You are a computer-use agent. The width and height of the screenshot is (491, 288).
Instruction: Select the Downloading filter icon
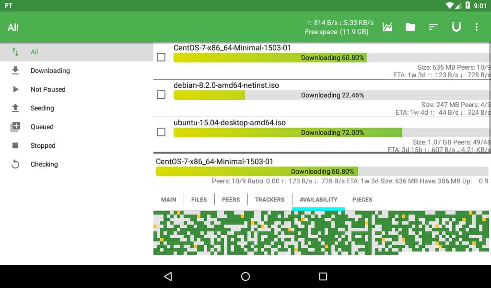coord(15,71)
